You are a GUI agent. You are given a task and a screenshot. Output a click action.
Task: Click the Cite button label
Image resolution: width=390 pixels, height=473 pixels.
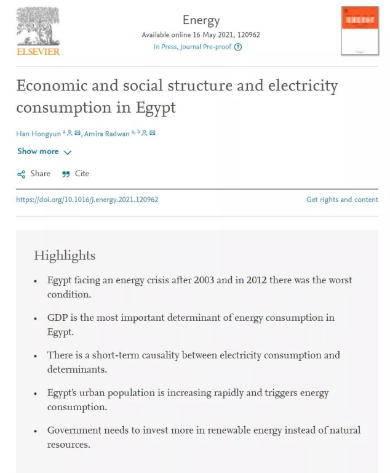coord(82,174)
